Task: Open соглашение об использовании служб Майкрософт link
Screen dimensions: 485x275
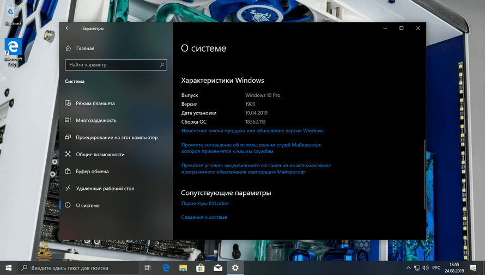Action: tap(251, 148)
